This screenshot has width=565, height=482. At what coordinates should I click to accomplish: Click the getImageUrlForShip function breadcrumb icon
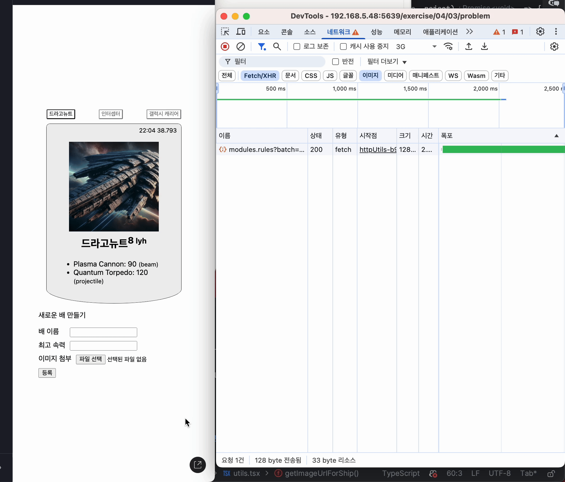tap(278, 473)
